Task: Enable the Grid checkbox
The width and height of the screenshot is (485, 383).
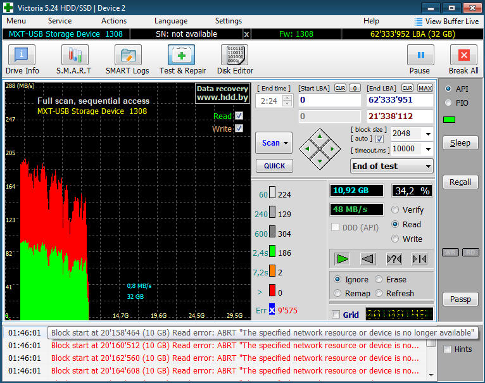Action: click(336, 315)
